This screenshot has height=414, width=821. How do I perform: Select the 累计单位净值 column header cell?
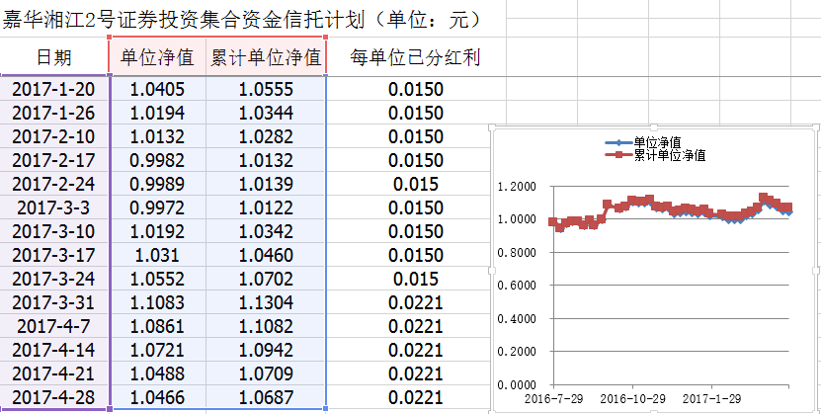(266, 58)
